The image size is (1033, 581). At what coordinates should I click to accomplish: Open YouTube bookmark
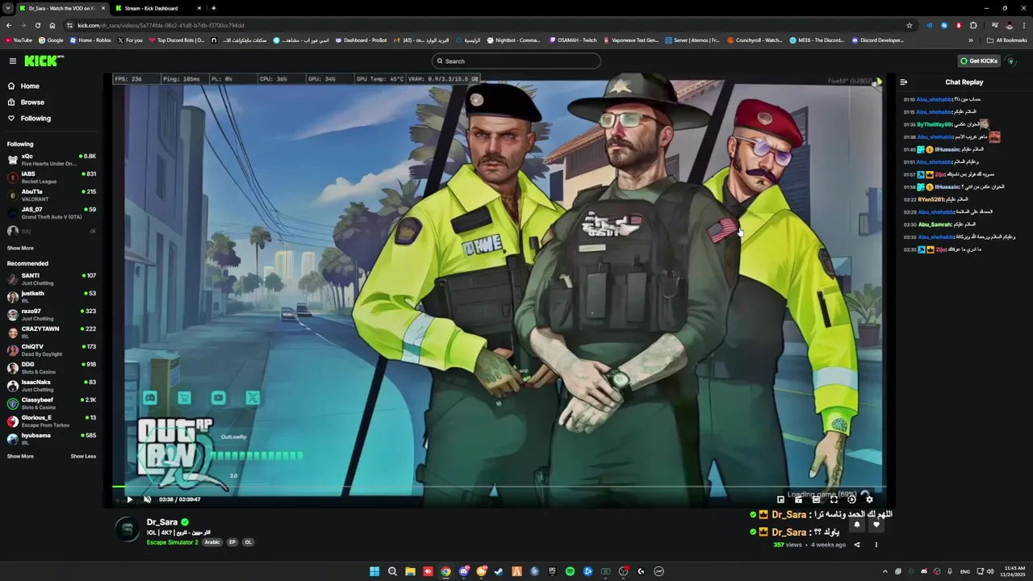click(x=19, y=40)
